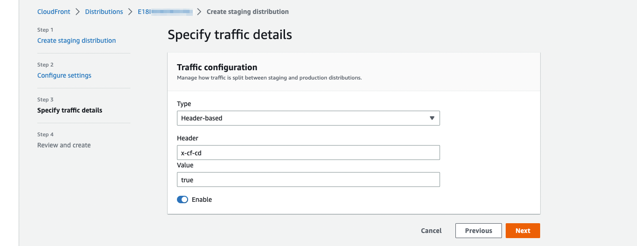Click the Enable label beside the switch
The image size is (637, 246).
pos(202,199)
